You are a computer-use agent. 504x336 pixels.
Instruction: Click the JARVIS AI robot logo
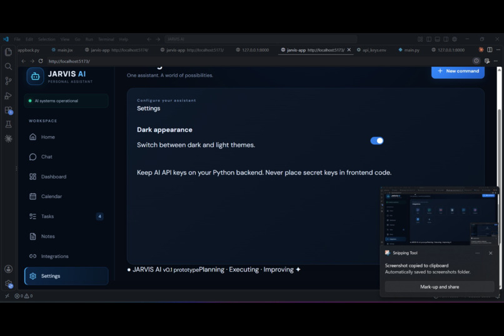click(36, 76)
